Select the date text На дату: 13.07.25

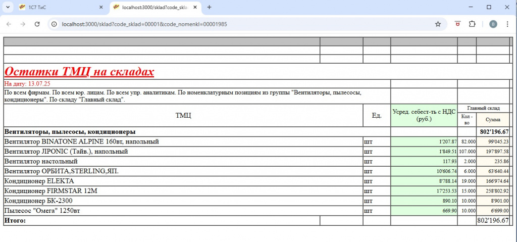[x=27, y=84]
